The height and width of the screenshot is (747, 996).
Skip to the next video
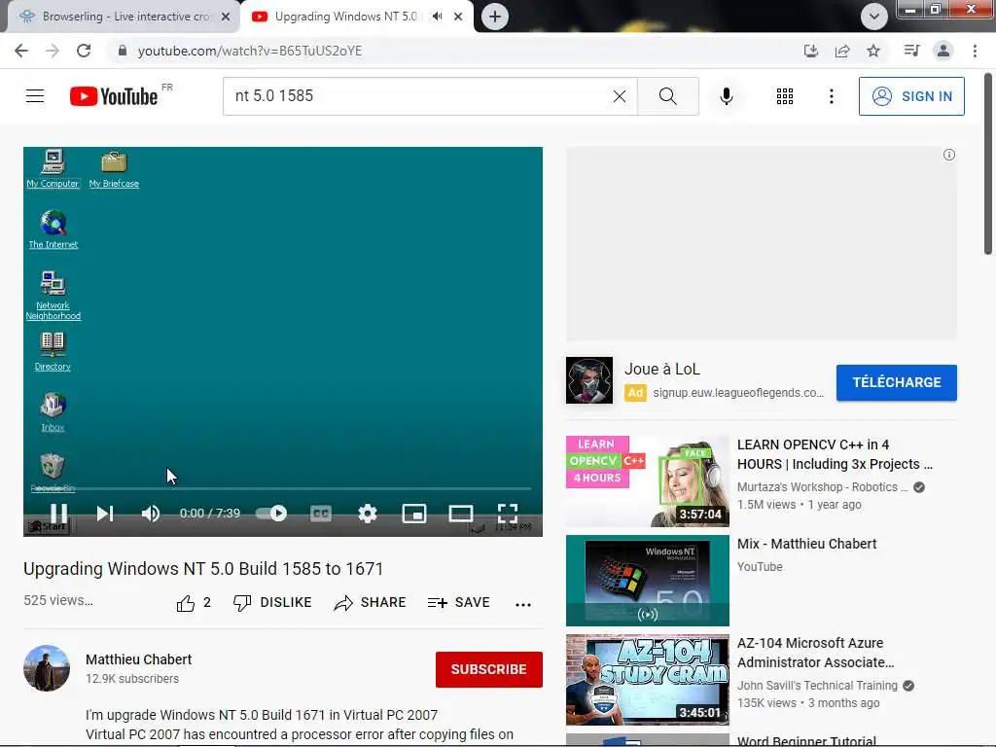click(x=105, y=514)
